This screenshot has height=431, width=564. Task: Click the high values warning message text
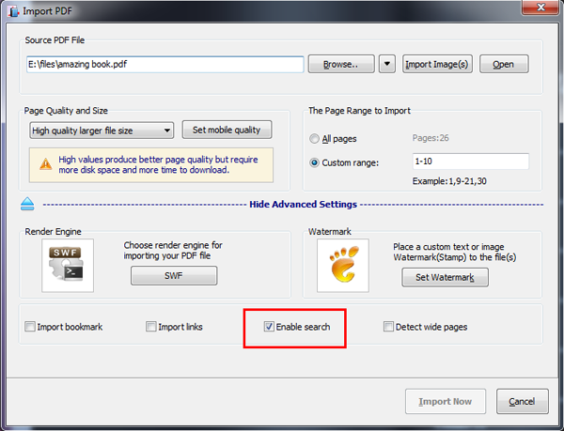tap(158, 164)
